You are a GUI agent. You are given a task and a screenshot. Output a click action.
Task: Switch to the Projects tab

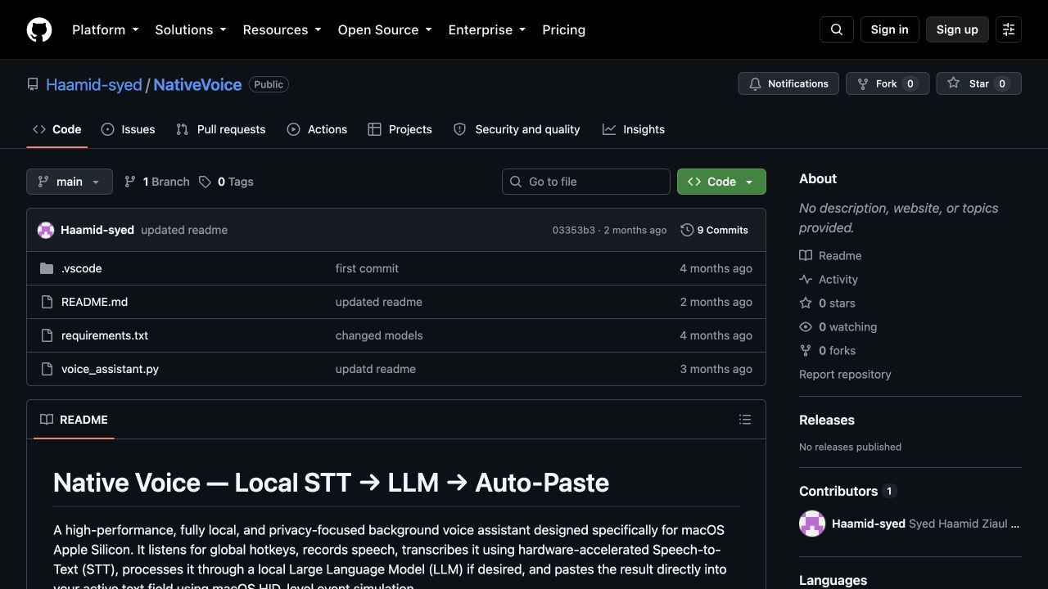click(400, 129)
